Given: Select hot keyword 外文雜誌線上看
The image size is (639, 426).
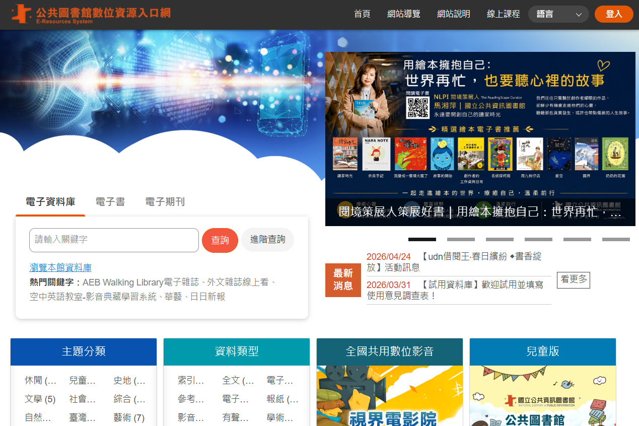Looking at the screenshot, I should (x=238, y=282).
